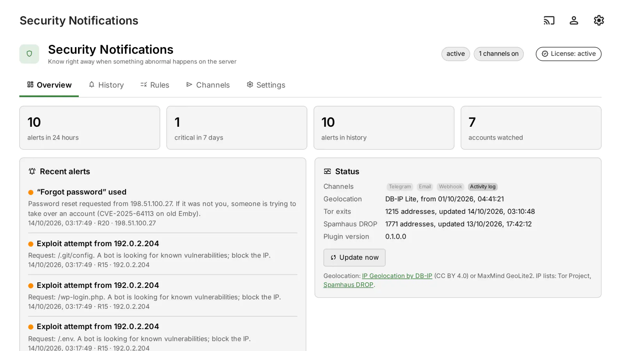Screen dimensions: 624x351
Task: Click the License: active badge
Action: coord(568,54)
